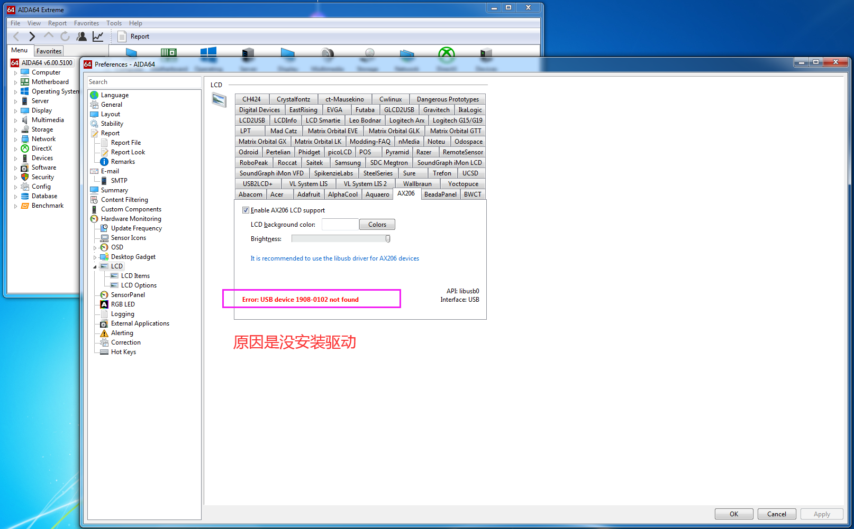Open the Tools menu
The width and height of the screenshot is (854, 529).
pos(114,23)
